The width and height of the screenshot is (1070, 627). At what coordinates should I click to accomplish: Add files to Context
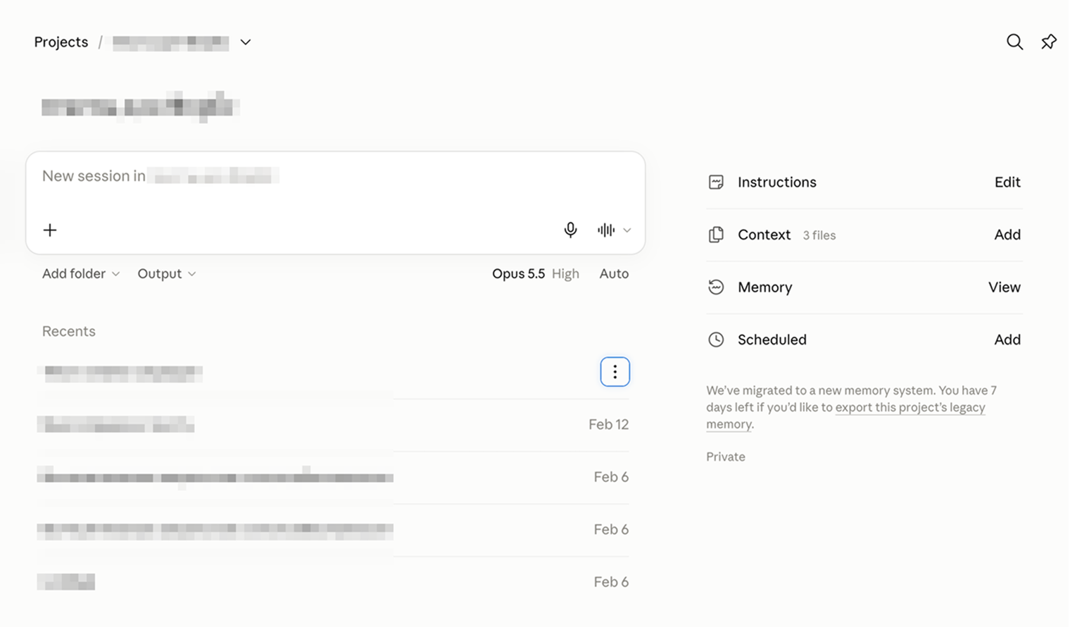[1007, 235]
